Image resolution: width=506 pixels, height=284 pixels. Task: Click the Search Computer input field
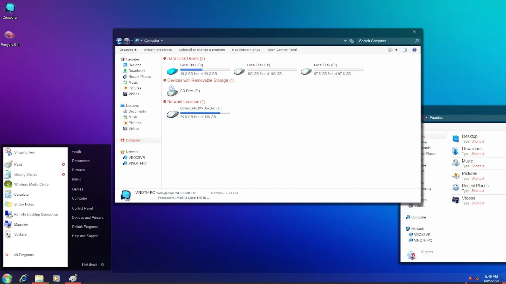(x=386, y=41)
